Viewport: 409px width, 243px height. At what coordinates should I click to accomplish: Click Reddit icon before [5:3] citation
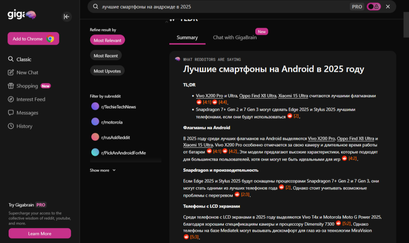(x=186, y=237)
